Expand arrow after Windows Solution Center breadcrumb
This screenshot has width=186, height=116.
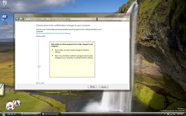48,19
